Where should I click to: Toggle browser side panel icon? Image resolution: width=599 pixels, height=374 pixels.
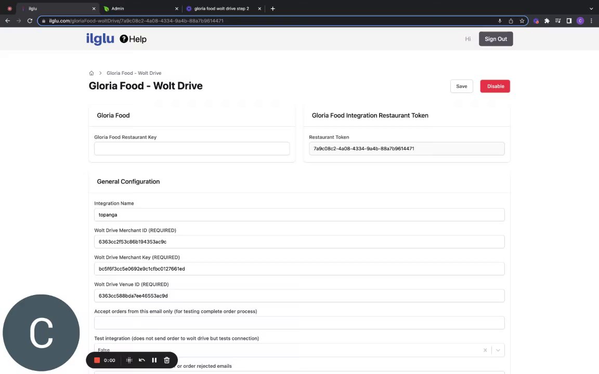click(569, 21)
